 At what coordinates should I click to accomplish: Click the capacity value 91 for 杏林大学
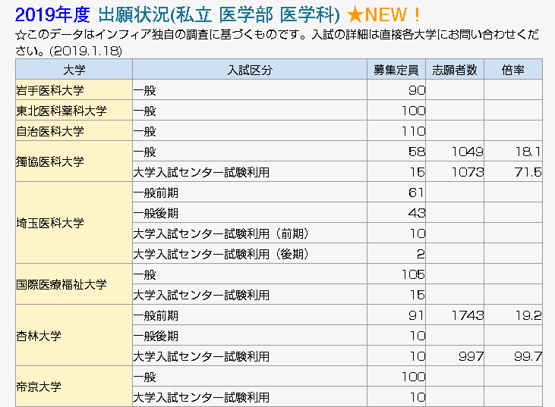[416, 315]
